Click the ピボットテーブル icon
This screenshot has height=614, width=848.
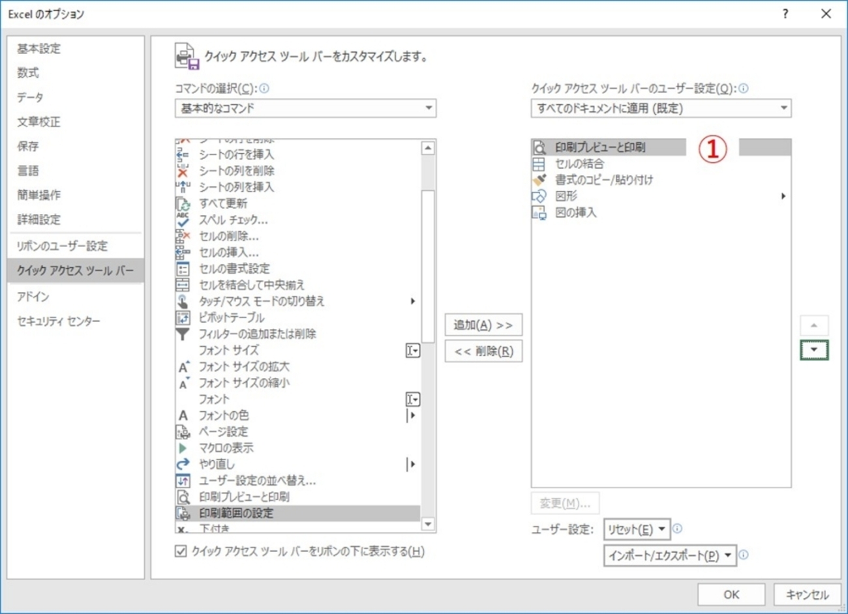[x=183, y=317]
